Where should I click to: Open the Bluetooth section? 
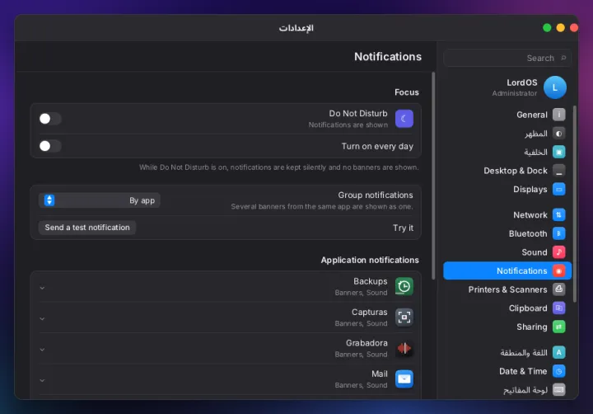point(507,233)
